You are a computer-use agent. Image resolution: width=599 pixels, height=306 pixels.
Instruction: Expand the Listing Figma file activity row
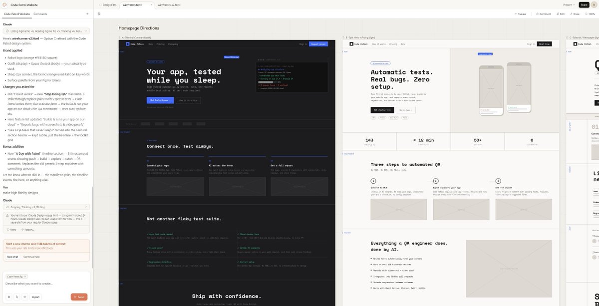click(x=46, y=31)
